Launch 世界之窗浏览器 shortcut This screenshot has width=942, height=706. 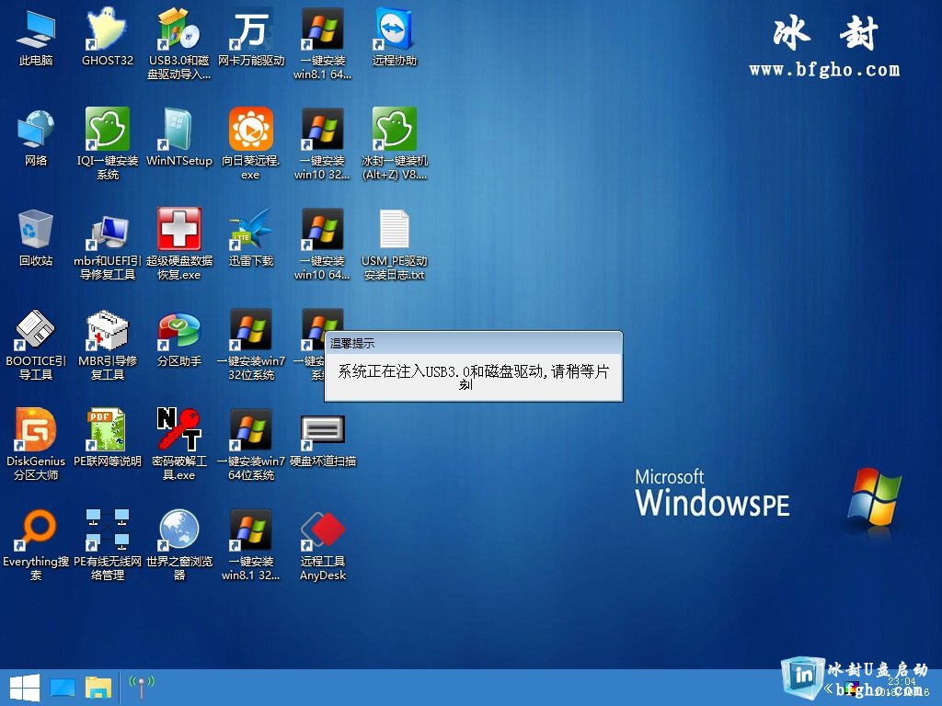click(179, 544)
